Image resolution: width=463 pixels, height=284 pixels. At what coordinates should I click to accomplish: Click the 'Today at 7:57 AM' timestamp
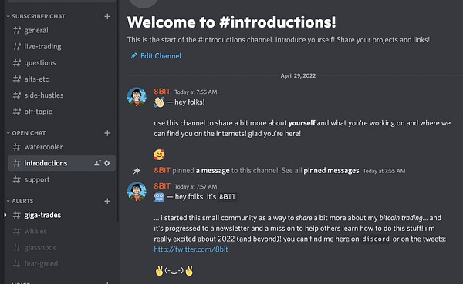pos(196,187)
